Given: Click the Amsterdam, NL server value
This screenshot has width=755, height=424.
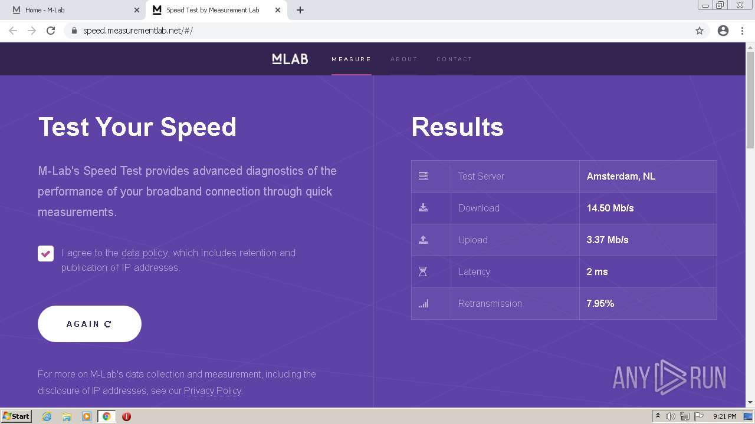Looking at the screenshot, I should point(621,176).
